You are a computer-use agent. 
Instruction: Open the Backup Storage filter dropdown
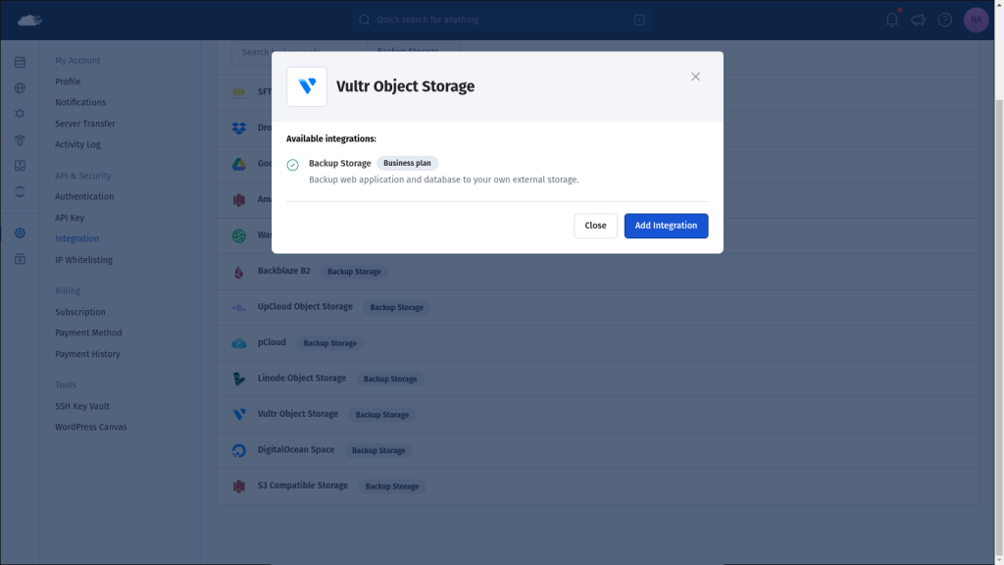[x=413, y=51]
